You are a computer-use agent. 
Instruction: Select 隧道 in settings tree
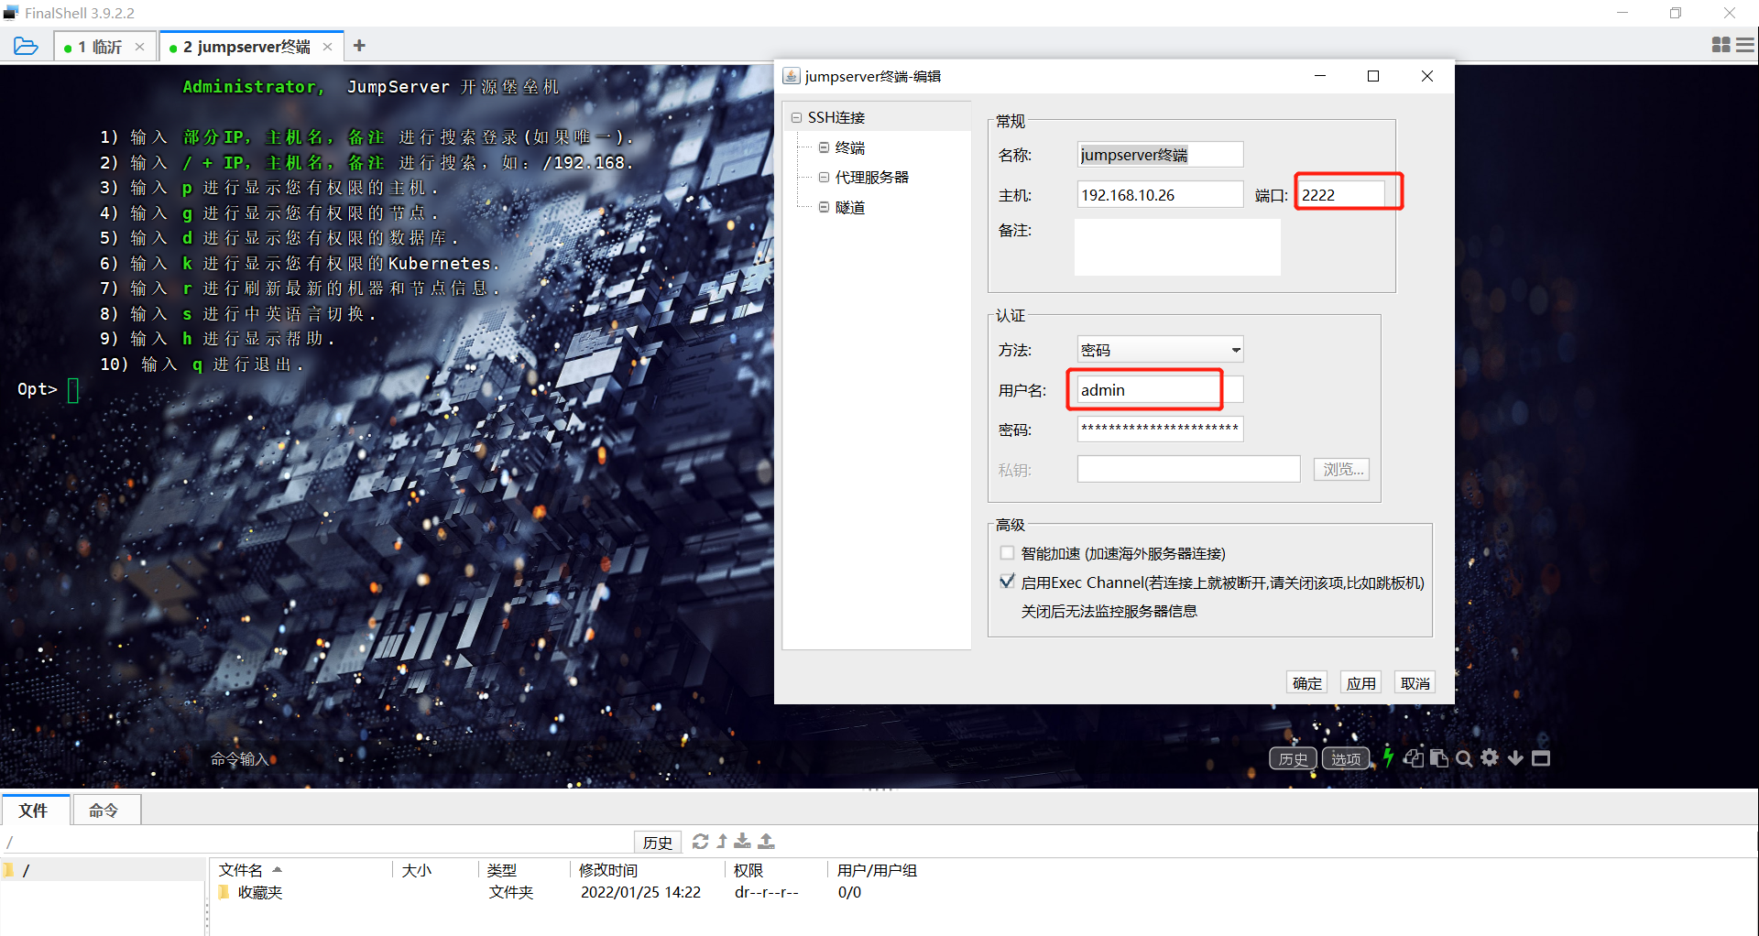(849, 207)
